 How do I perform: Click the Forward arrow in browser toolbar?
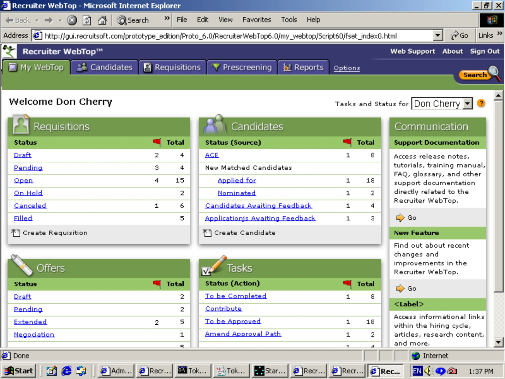49,20
